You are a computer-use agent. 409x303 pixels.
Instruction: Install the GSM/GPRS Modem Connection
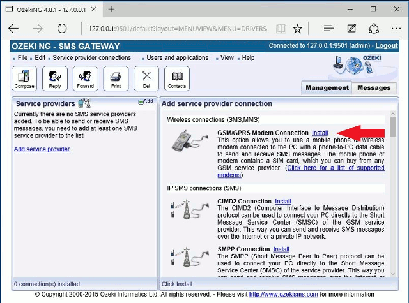320,133
